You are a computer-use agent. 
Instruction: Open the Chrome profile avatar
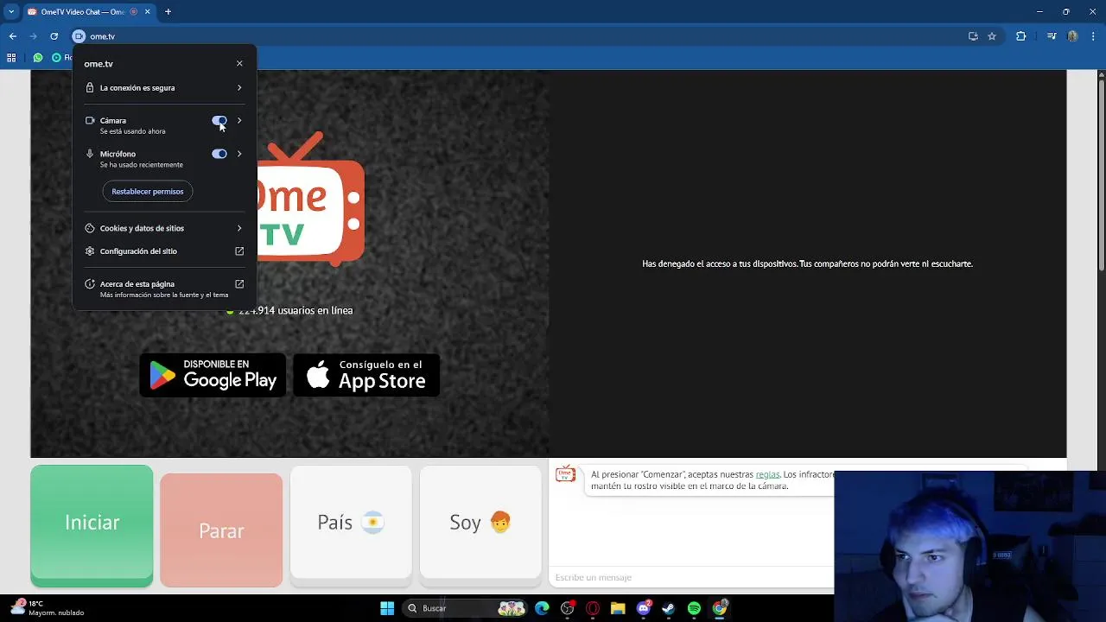(x=1072, y=36)
